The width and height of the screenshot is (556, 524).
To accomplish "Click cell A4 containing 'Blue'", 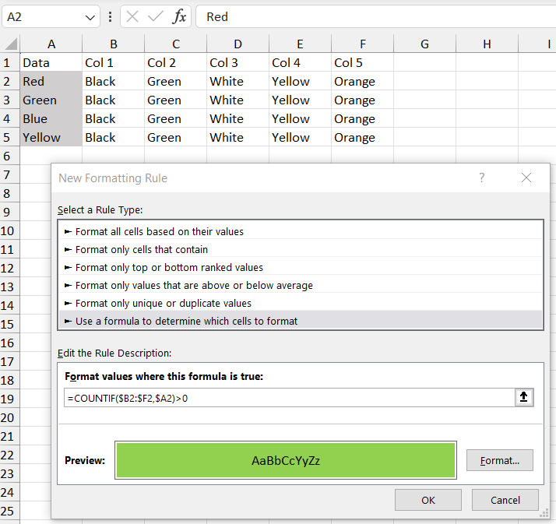I will click(x=51, y=119).
